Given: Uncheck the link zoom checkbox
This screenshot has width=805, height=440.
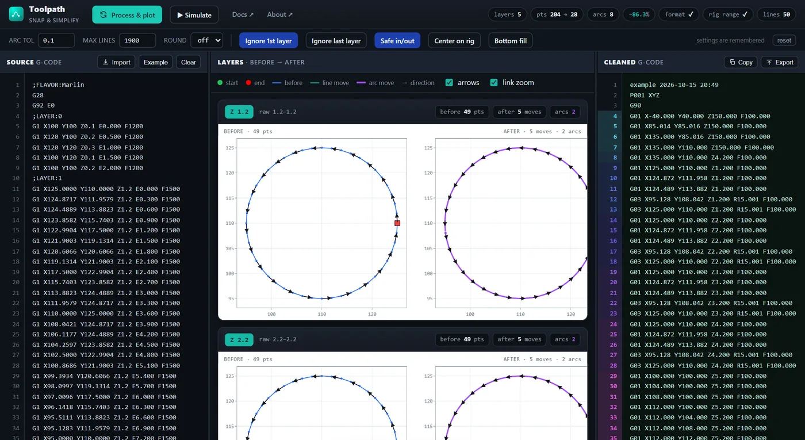Looking at the screenshot, I should (493, 83).
